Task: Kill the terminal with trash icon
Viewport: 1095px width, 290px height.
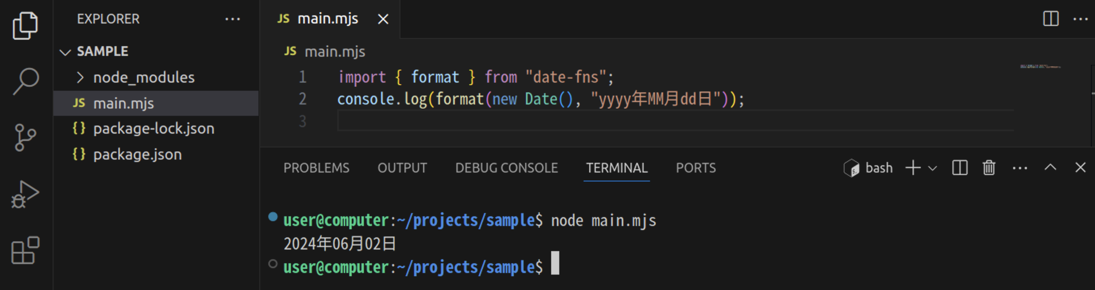Action: [989, 168]
